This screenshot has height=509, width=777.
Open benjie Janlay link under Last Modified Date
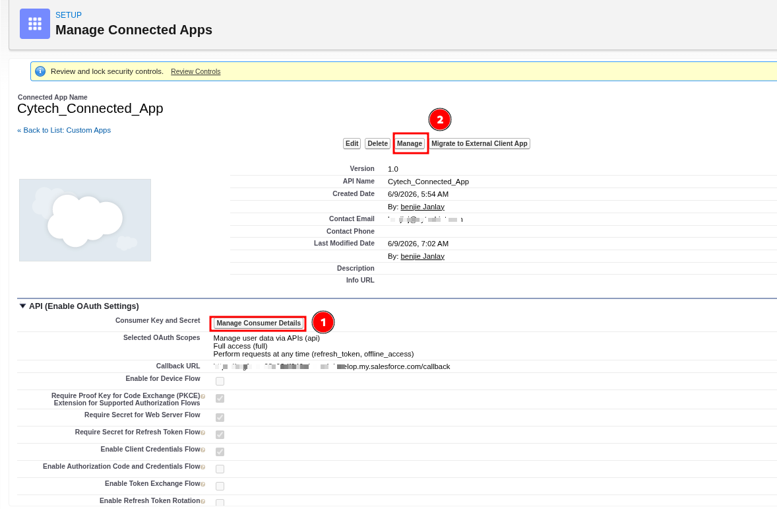tap(423, 257)
